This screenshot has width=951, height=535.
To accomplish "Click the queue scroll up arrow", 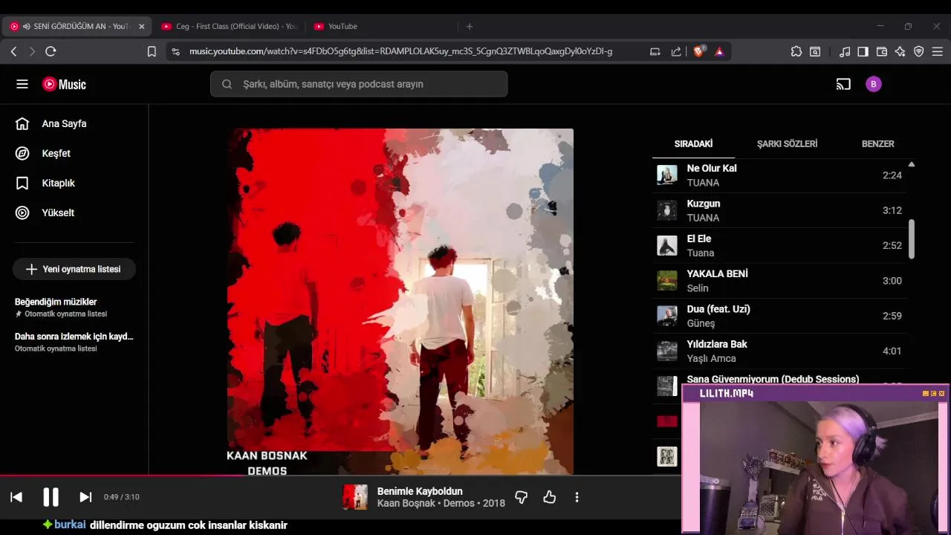I will tap(912, 164).
